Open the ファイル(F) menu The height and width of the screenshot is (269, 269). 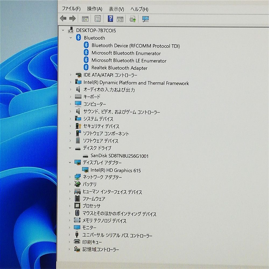pos(71,9)
